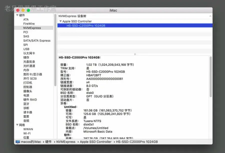Viewport: 225px width, 153px height.
Task: Select 以太网卡 in the sidebar
Action: [x=29, y=53]
